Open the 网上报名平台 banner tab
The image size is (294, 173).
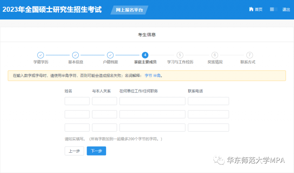coord(129,10)
